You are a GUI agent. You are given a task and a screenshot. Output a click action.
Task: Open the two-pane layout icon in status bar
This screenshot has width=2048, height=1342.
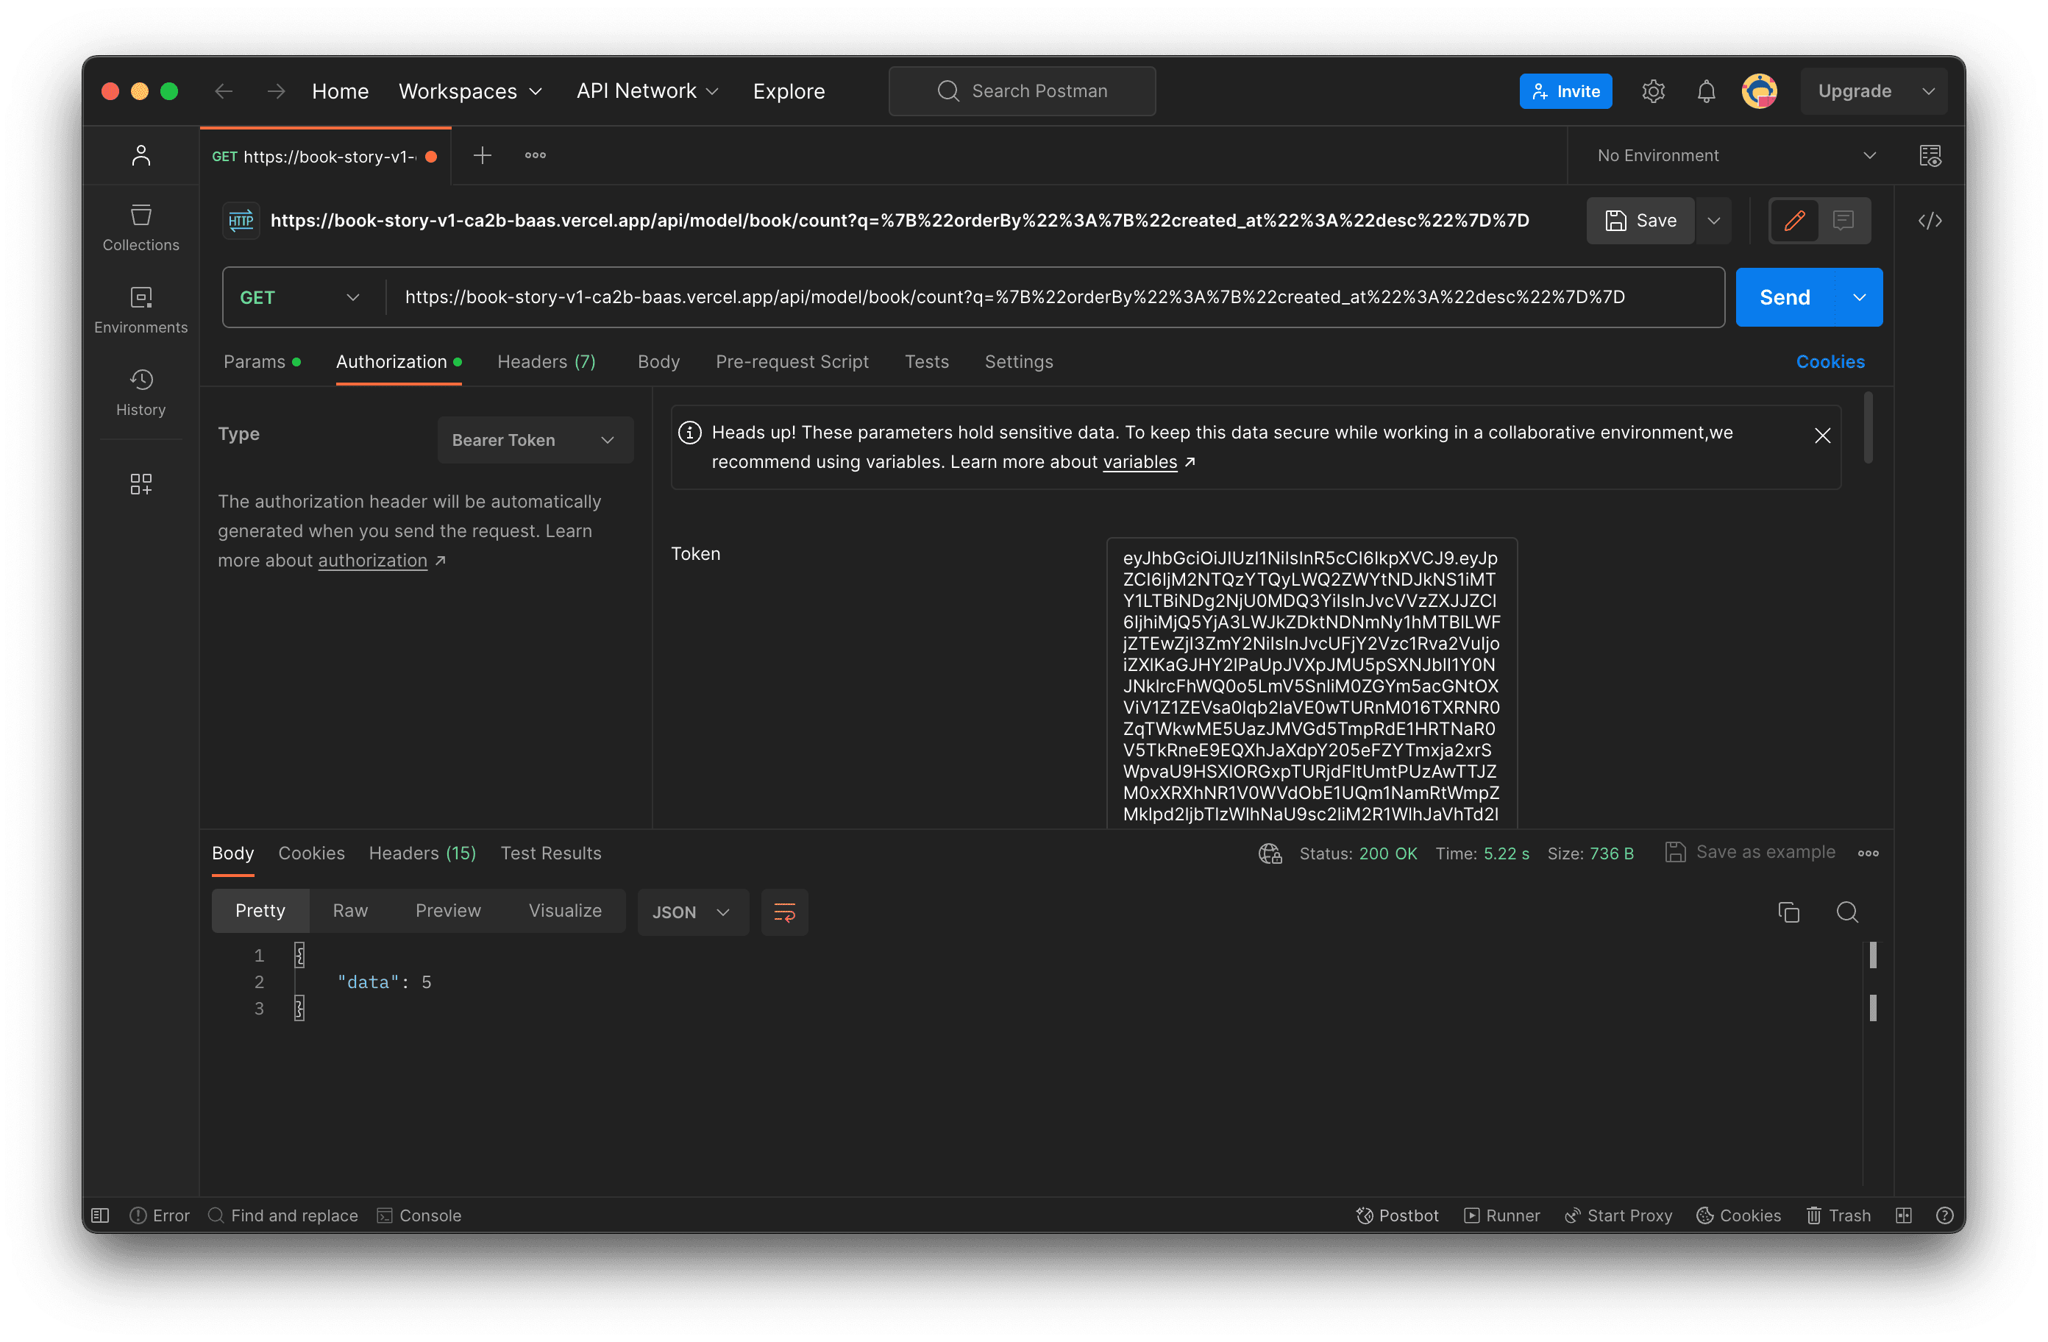pos(1903,1215)
